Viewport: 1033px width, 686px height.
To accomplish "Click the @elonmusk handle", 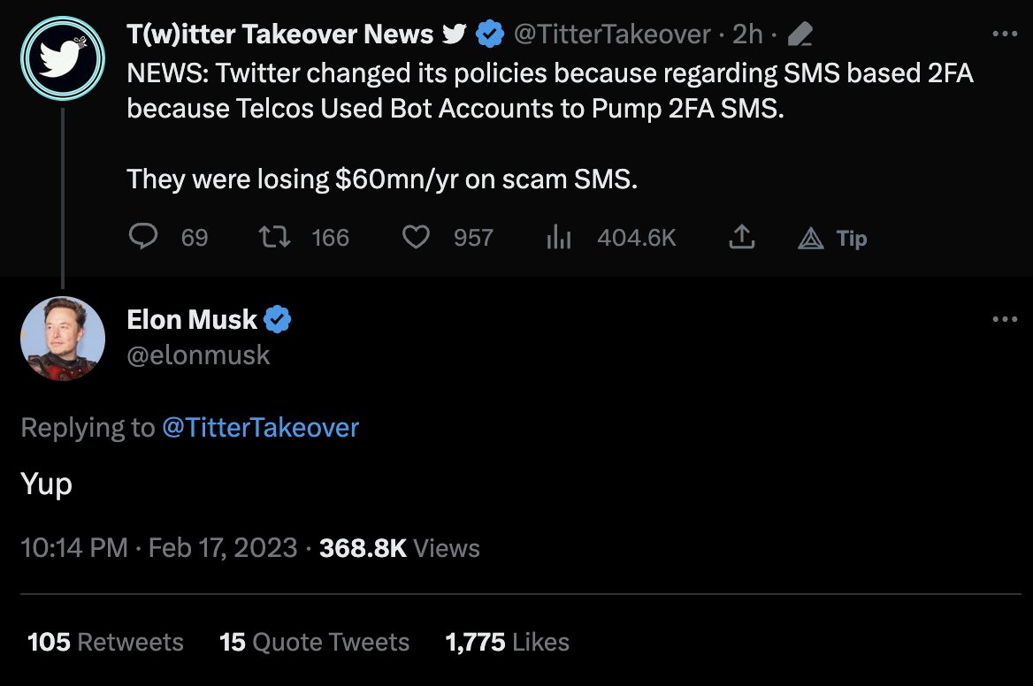I will point(198,354).
